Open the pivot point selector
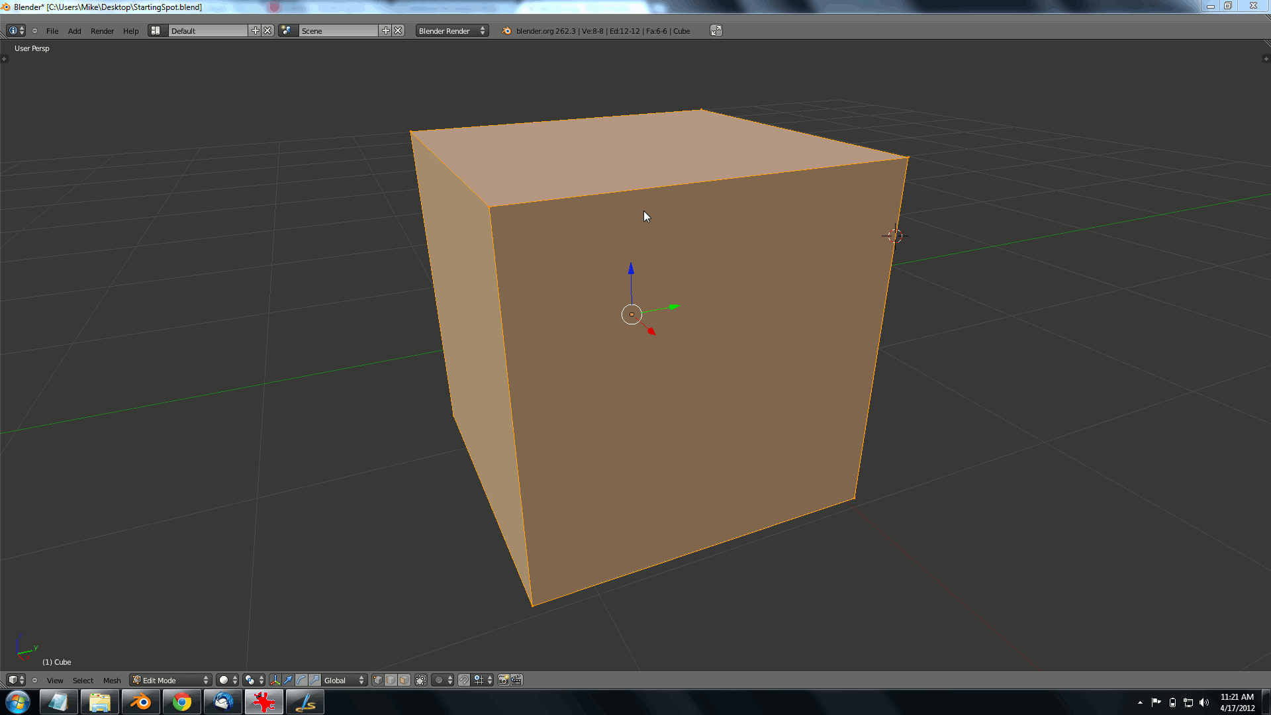 [254, 681]
